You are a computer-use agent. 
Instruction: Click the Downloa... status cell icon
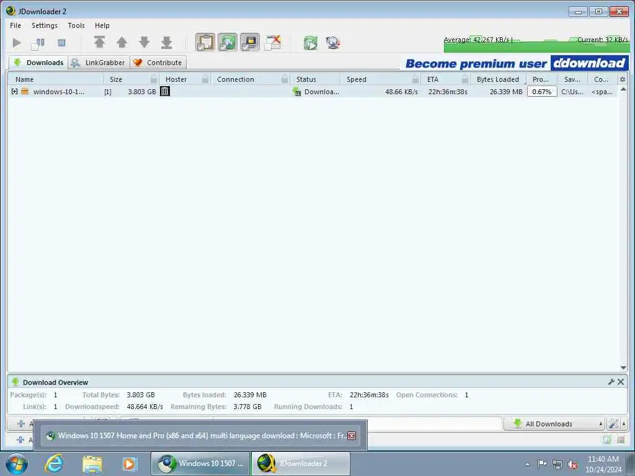tap(297, 92)
